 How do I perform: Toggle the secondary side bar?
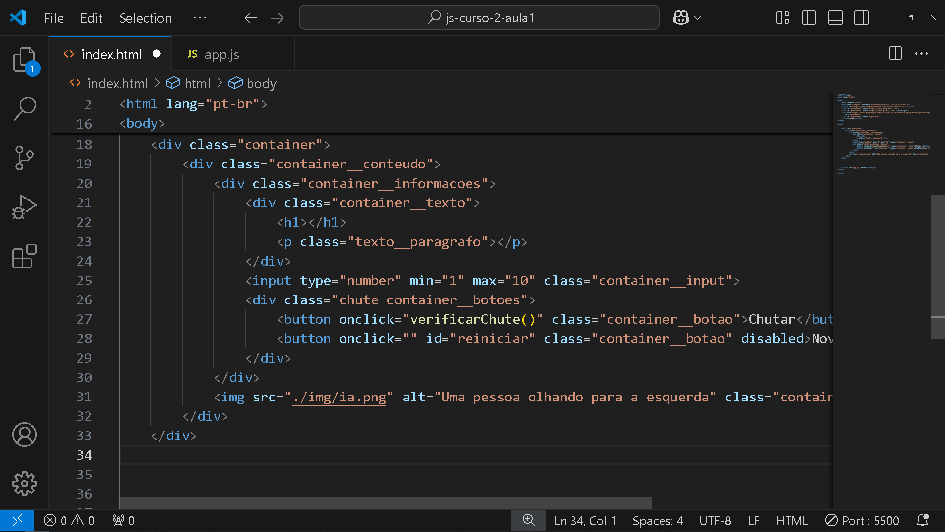[x=861, y=18]
